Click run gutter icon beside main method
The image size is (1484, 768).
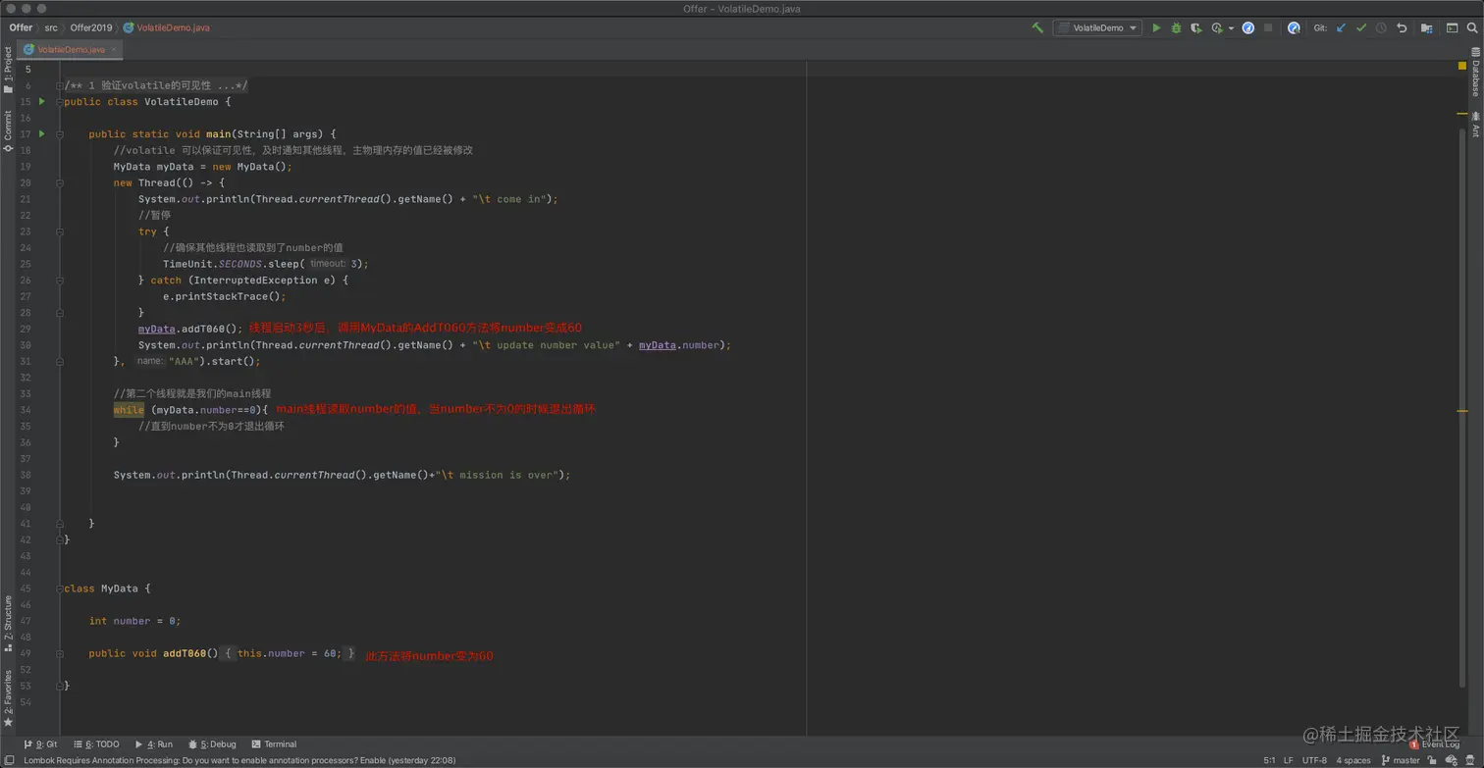(x=41, y=134)
